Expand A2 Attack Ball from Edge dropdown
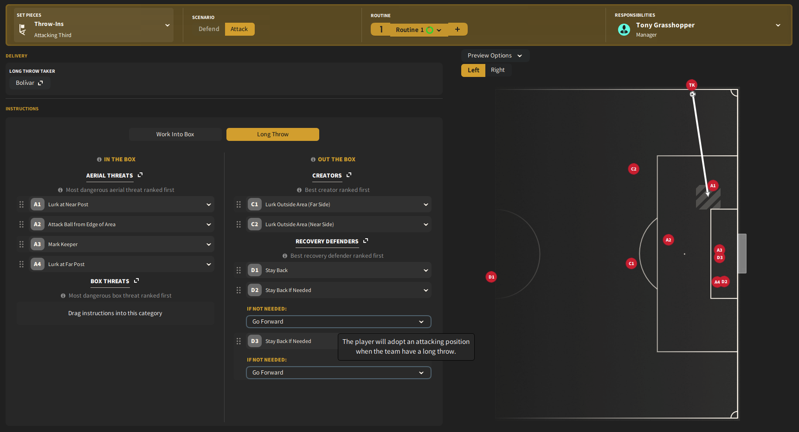The image size is (799, 432). point(122,224)
